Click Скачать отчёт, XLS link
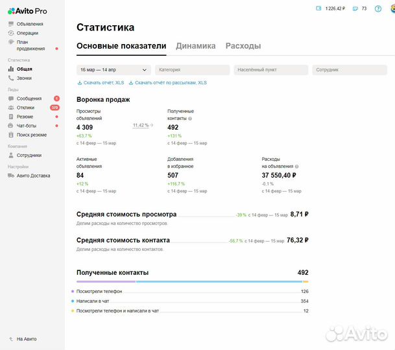This screenshot has height=350, width=395. tap(104, 83)
